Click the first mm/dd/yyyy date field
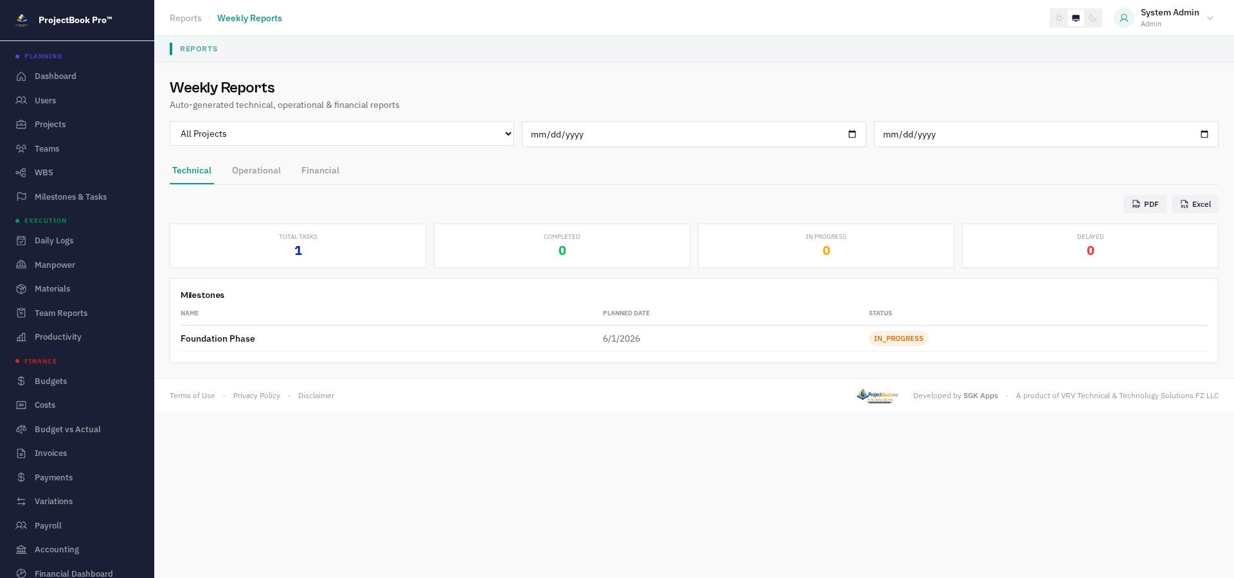Viewport: 1234px width, 578px height. (x=694, y=134)
